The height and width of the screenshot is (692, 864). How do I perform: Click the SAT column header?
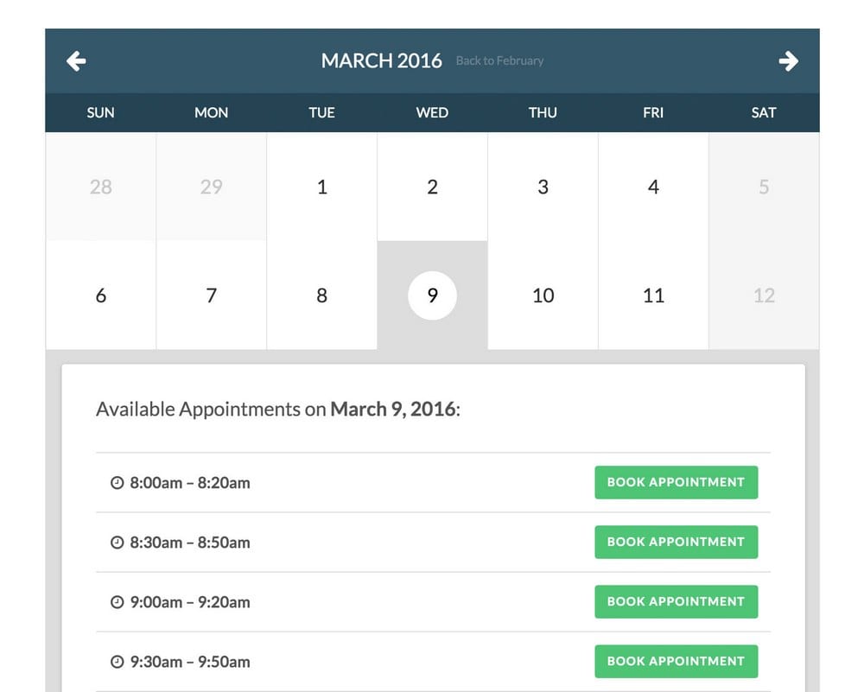tap(764, 113)
